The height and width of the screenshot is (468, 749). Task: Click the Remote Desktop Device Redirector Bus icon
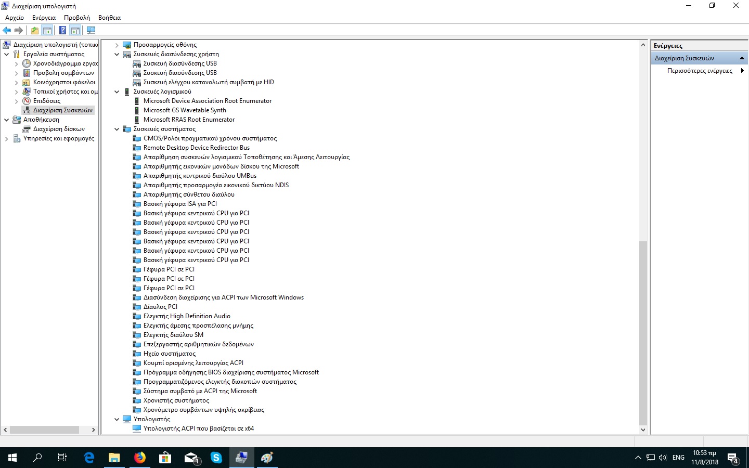137,148
